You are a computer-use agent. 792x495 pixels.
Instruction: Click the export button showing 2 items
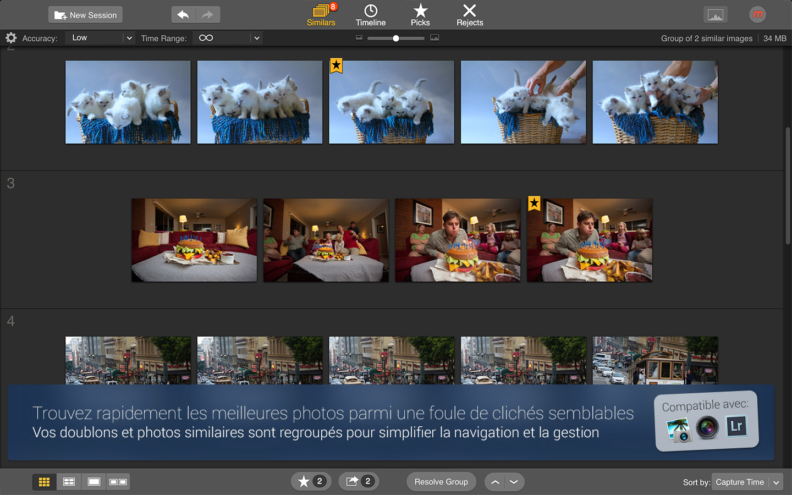coord(359,481)
